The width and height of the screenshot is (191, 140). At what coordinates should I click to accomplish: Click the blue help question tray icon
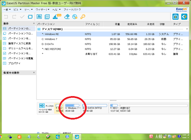tap(179, 136)
